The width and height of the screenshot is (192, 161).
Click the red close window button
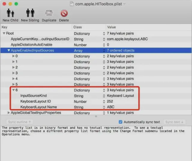click(4, 4)
